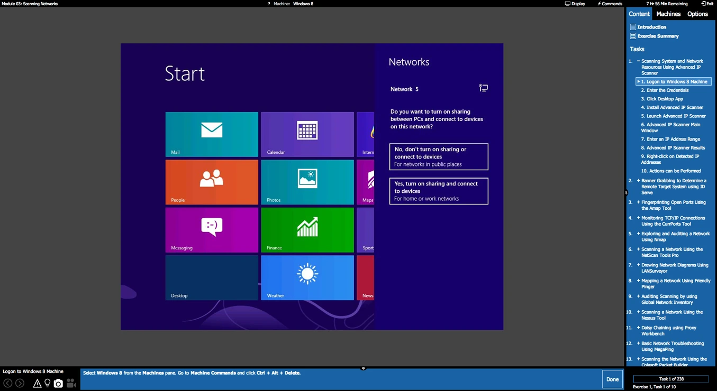Image resolution: width=717 pixels, height=391 pixels.
Task: Switch to the Options tab
Action: [x=697, y=14]
